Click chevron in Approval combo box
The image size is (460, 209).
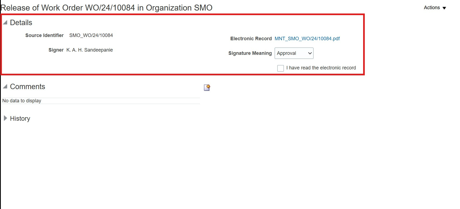[310, 53]
